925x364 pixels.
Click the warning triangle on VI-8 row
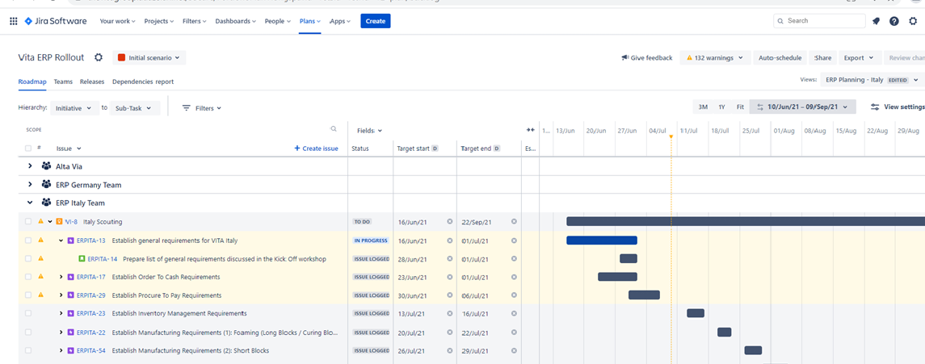pyautogui.click(x=40, y=221)
